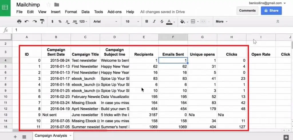This screenshot has width=293, height=140.
Task: Select the cell containing 'Not sent'
Action: [56, 115]
